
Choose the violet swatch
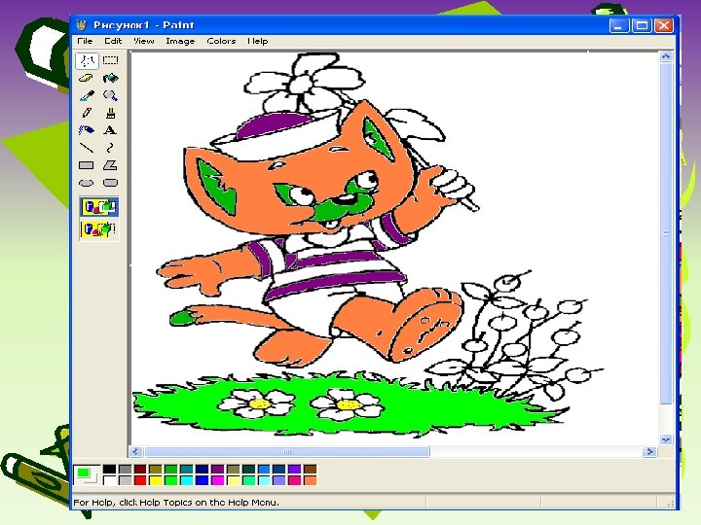[x=295, y=469]
